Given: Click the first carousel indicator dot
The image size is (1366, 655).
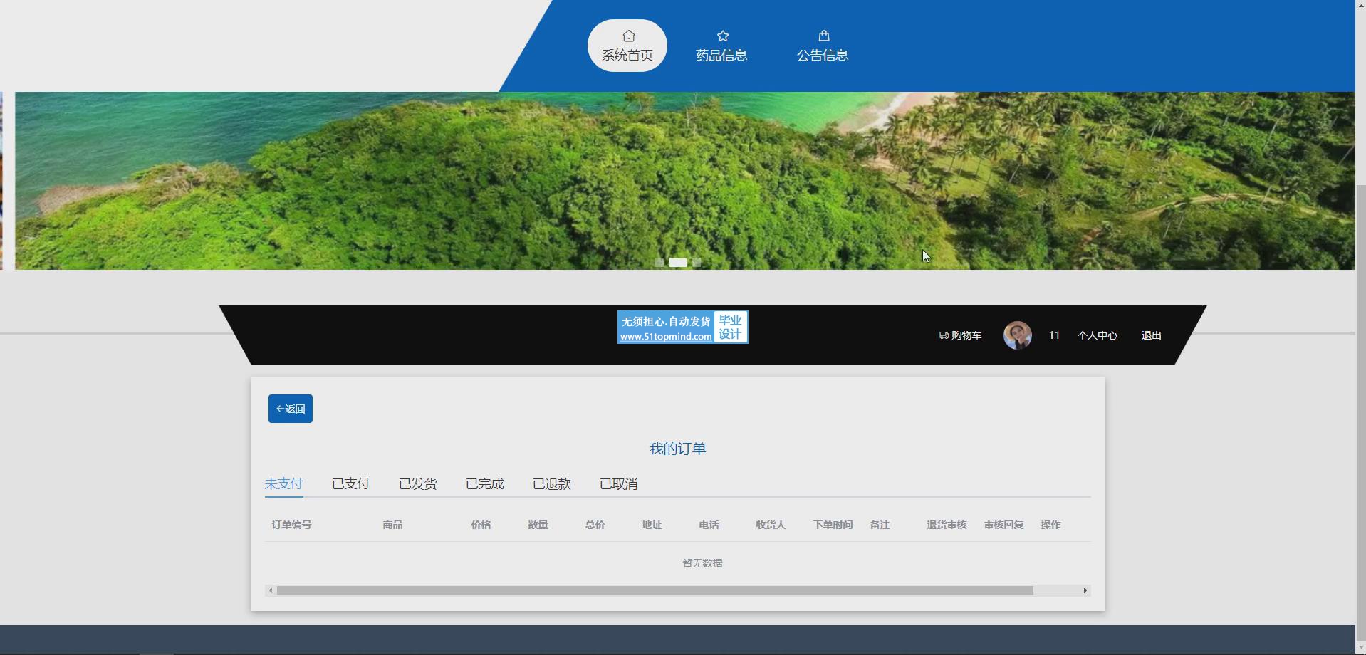Looking at the screenshot, I should tap(659, 263).
